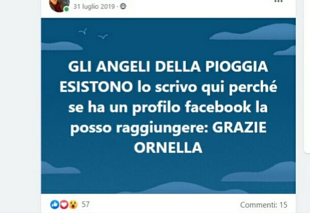Click the small cloud left of the birds
The height and width of the screenshot is (213, 310).
(61, 46)
